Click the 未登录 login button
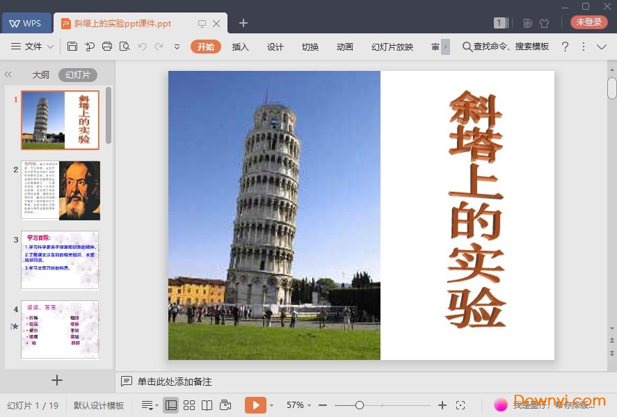Image resolution: width=617 pixels, height=417 pixels. pyautogui.click(x=588, y=22)
